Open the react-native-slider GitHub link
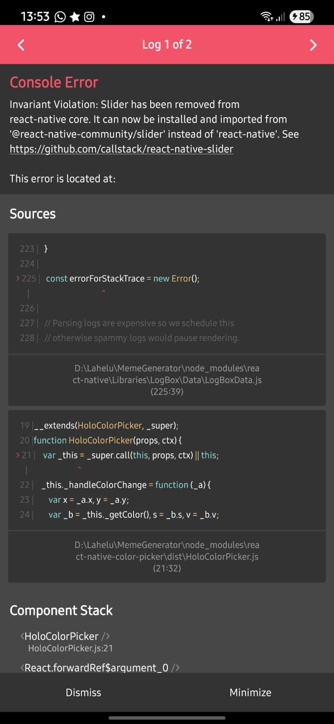 pyautogui.click(x=121, y=149)
